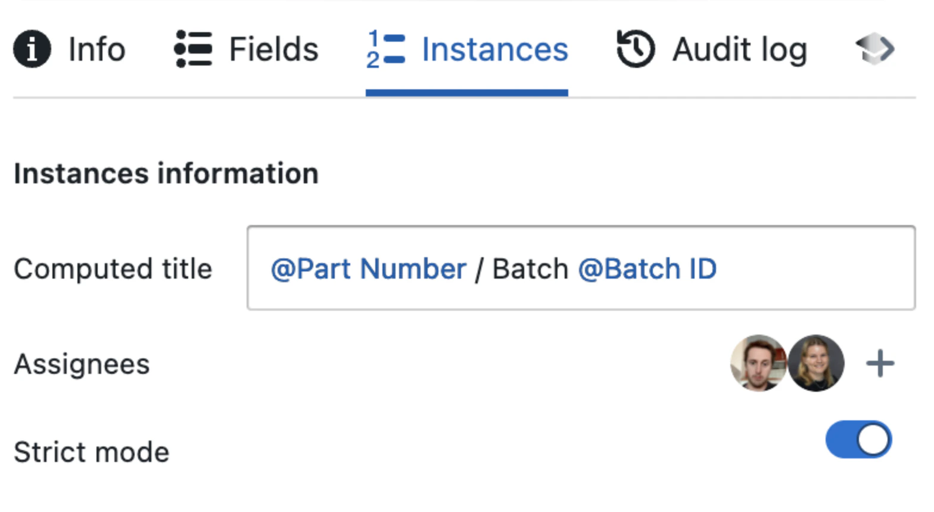Click the Audit log history clock icon
934x512 pixels.
coord(636,49)
